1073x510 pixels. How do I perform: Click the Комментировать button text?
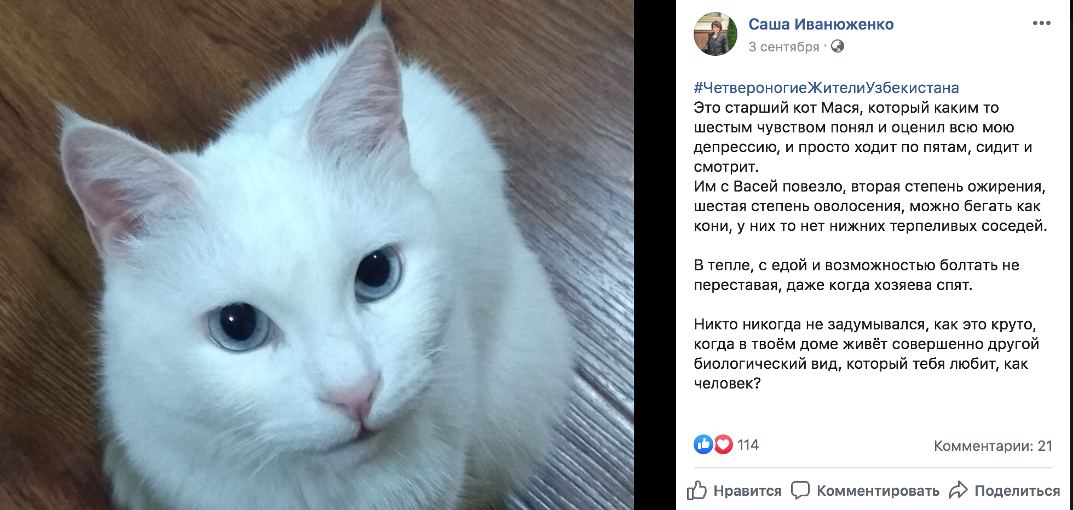[x=878, y=491]
